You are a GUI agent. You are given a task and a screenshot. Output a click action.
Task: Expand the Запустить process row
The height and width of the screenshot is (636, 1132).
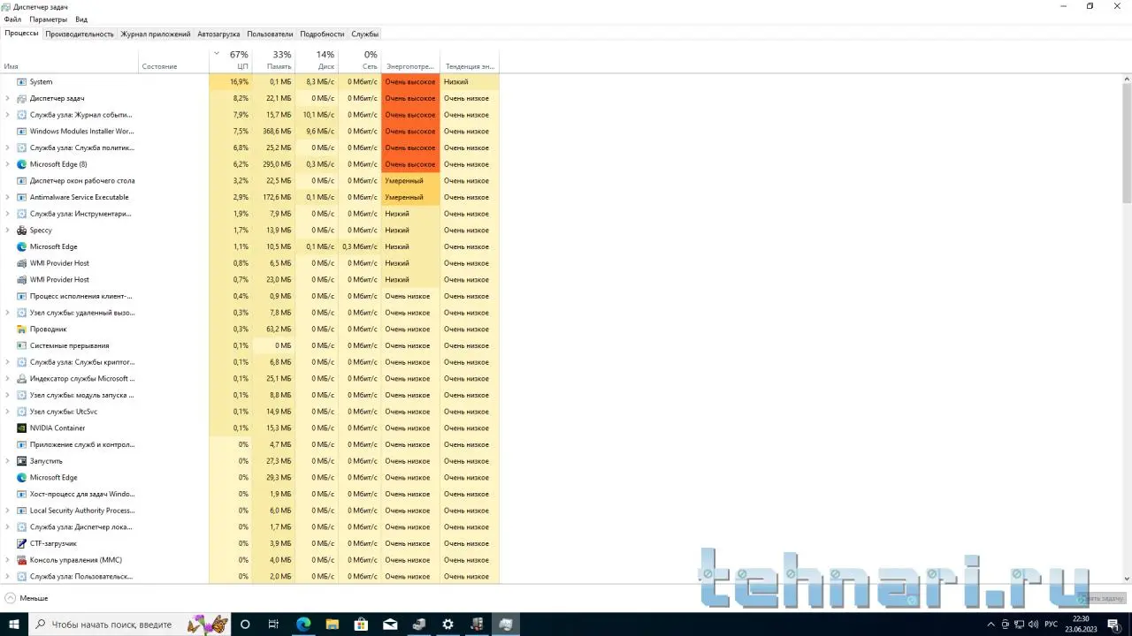[8, 461]
